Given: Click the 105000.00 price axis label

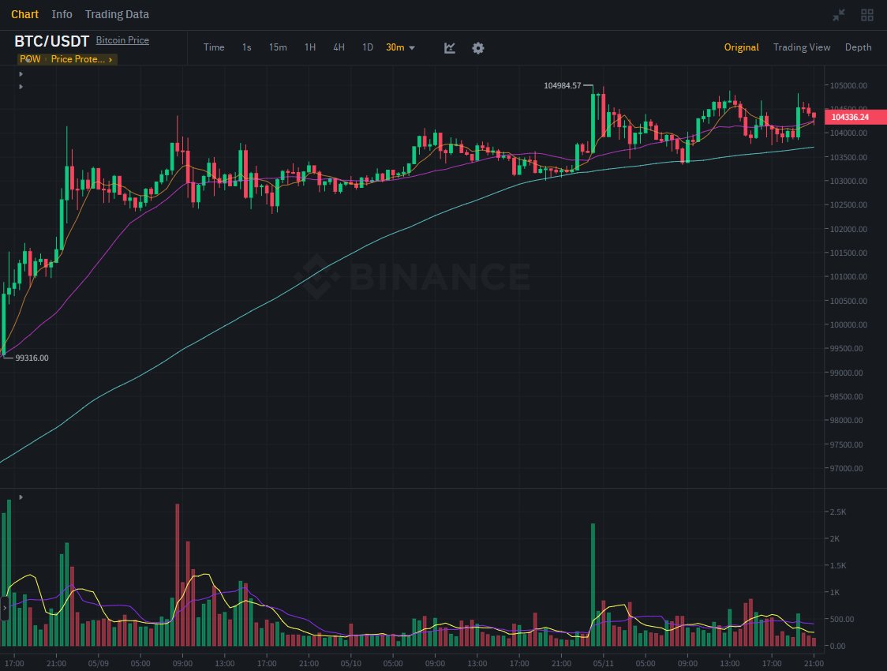Looking at the screenshot, I should coord(848,85).
